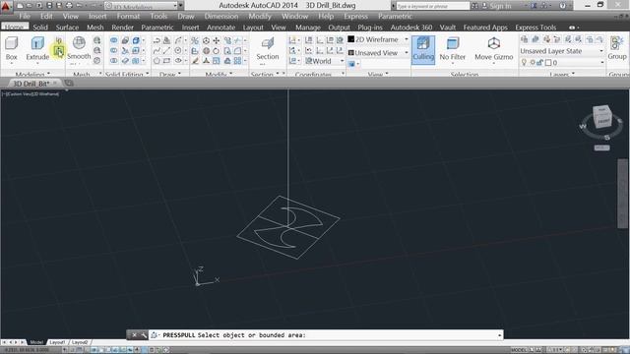Viewport: 630px width, 354px height.
Task: Select the Array tool in Modify panel
Action: pyautogui.click(x=237, y=61)
